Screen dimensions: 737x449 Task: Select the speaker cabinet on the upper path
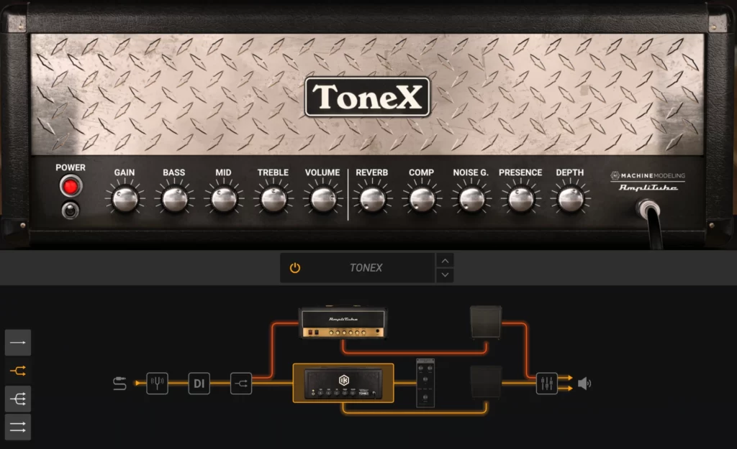486,322
